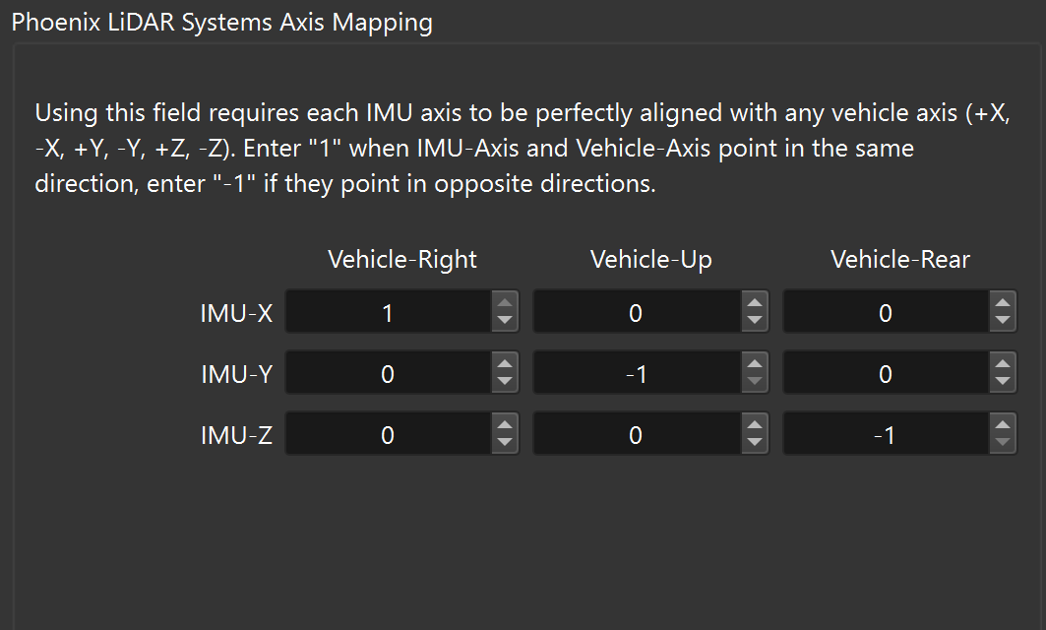
Task: Select the IMU-Z Vehicle-Up input field
Action: tap(638, 434)
